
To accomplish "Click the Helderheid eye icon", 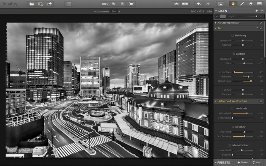I will tap(232, 109).
